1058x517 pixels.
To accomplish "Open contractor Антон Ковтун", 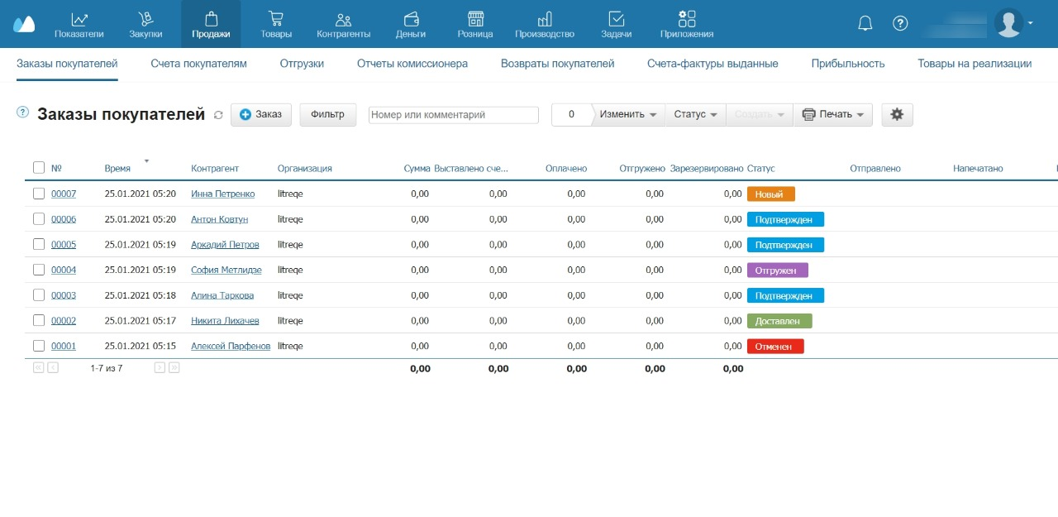I will coord(219,219).
